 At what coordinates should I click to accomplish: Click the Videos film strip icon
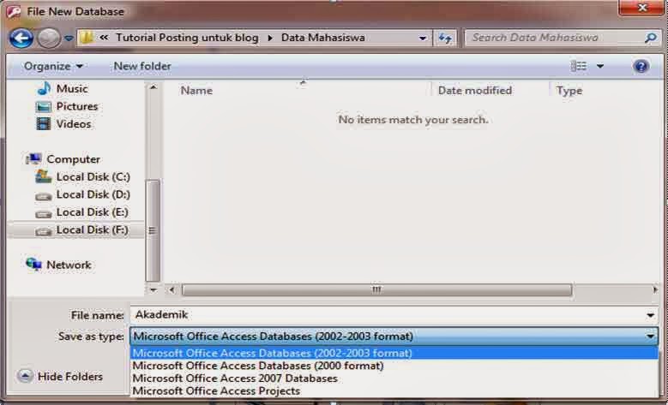(44, 124)
